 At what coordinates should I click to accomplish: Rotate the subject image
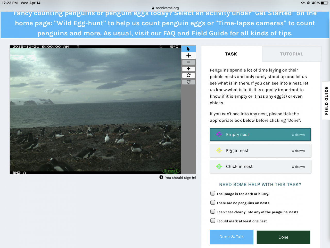[x=188, y=75]
